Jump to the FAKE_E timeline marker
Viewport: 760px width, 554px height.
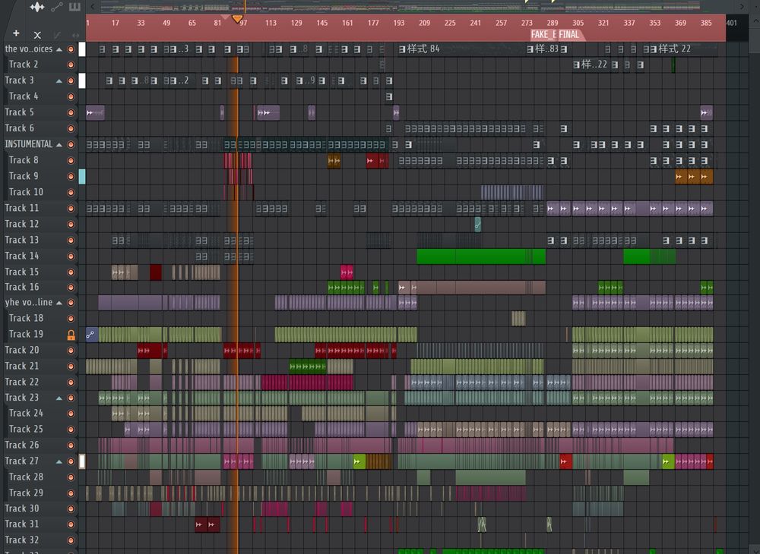pyautogui.click(x=543, y=34)
